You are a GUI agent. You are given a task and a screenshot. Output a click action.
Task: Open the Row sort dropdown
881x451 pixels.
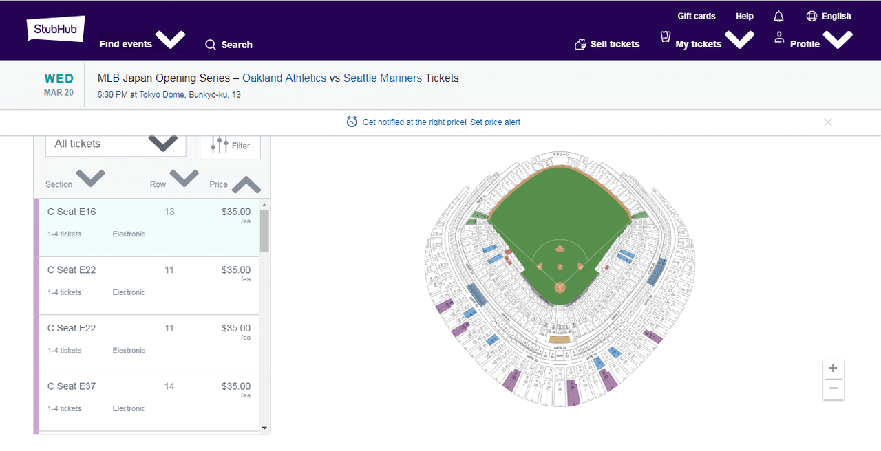pos(183,179)
